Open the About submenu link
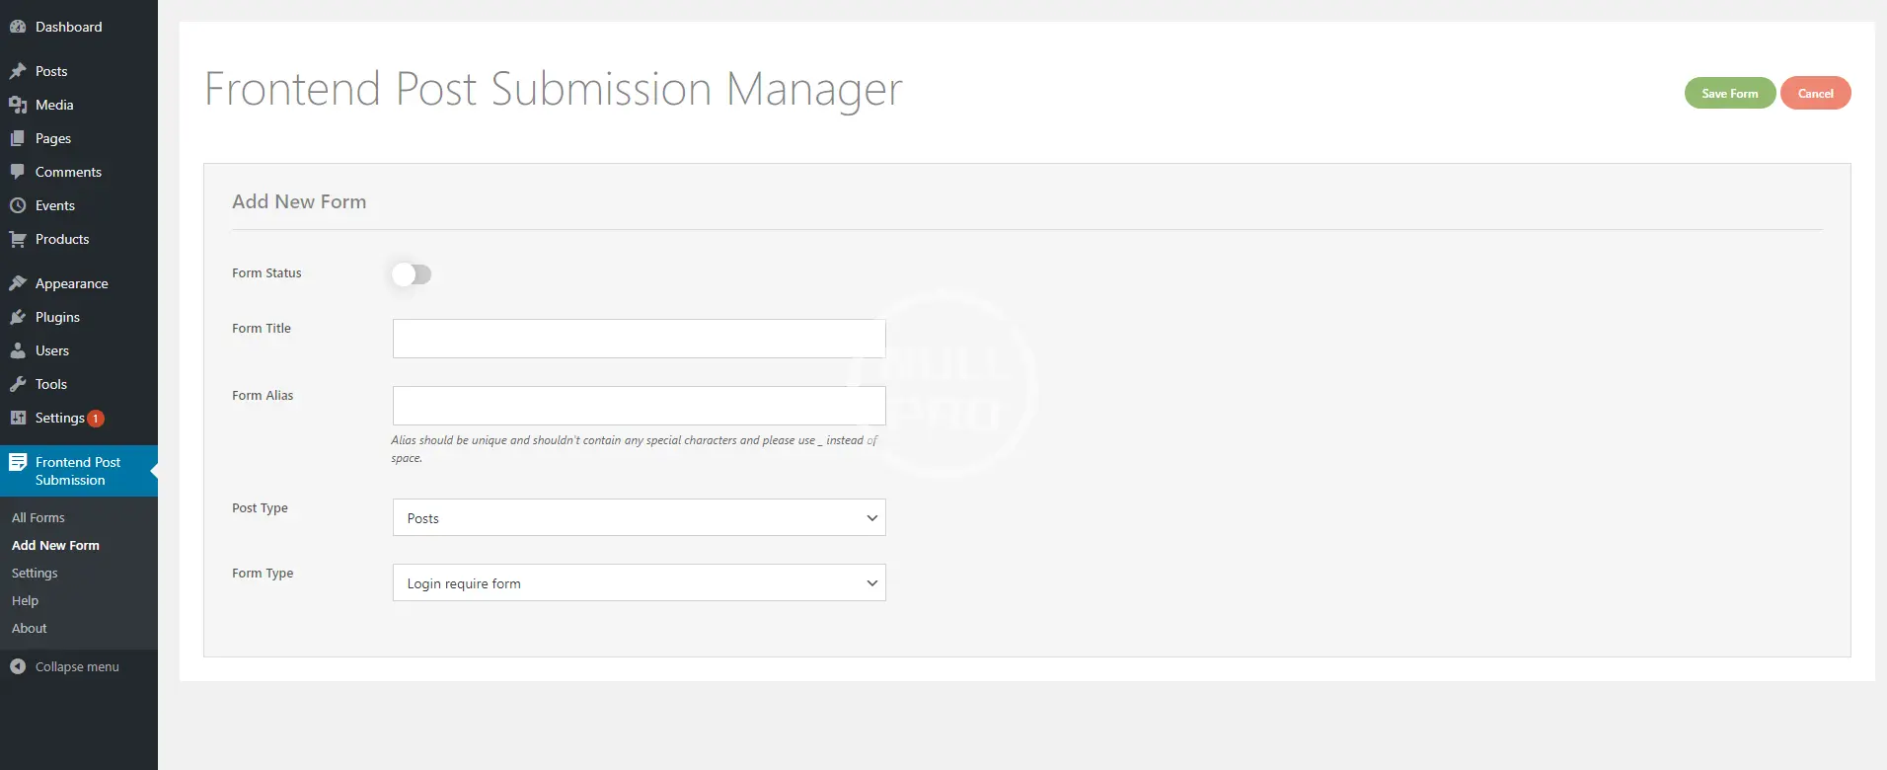 point(30,628)
